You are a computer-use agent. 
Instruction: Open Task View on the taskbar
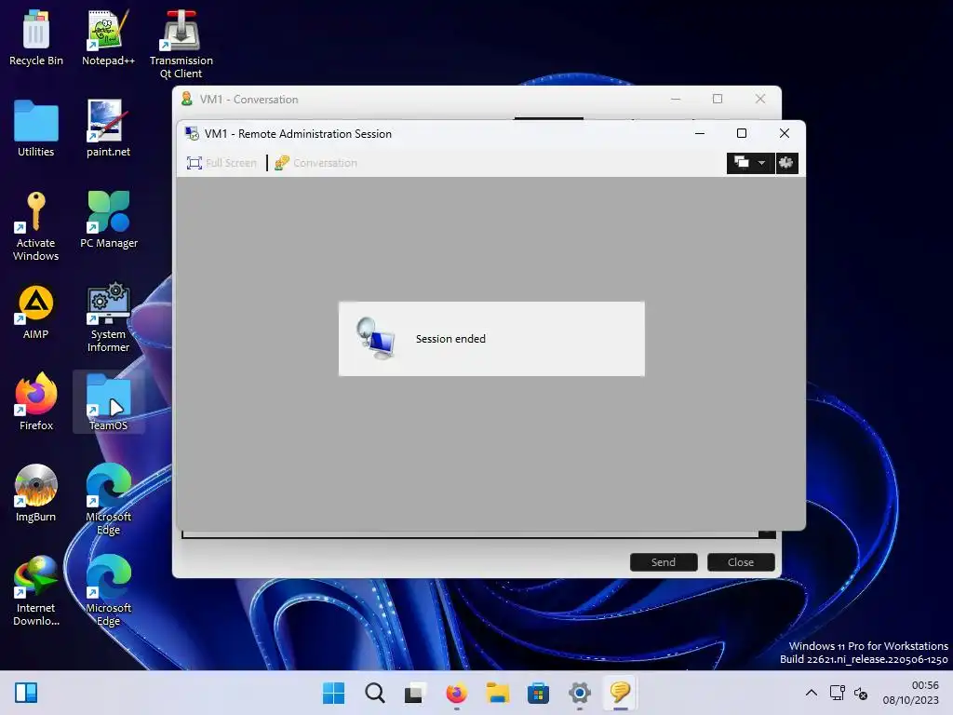[x=415, y=693]
